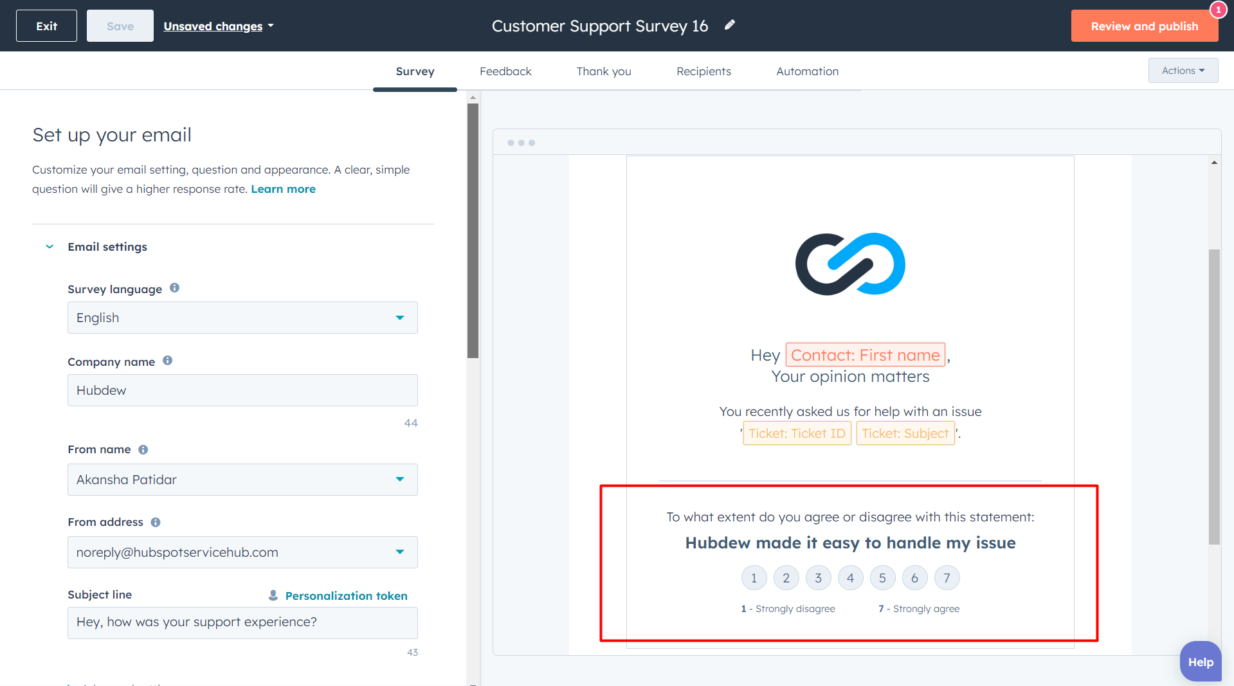The image size is (1234, 686).
Task: Select rating 7 in survey preview
Action: 947,578
